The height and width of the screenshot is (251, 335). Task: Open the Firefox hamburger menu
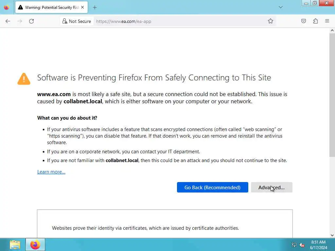[327, 21]
